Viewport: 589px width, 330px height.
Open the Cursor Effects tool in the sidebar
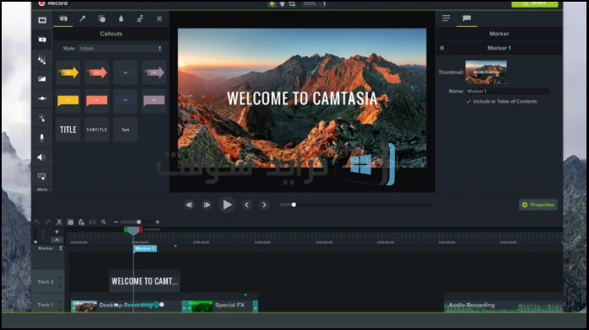[x=42, y=118]
